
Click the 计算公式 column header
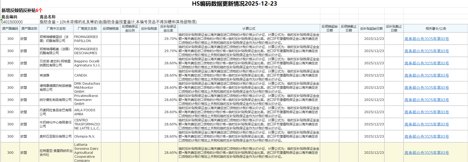pos(249,28)
